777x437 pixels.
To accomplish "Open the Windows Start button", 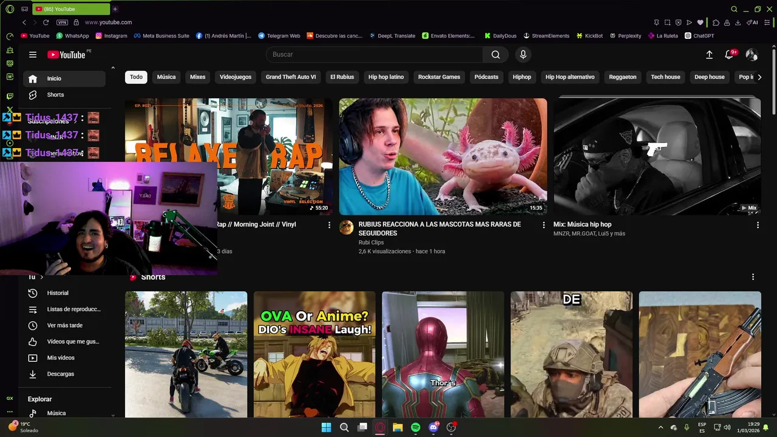I will click(x=327, y=427).
